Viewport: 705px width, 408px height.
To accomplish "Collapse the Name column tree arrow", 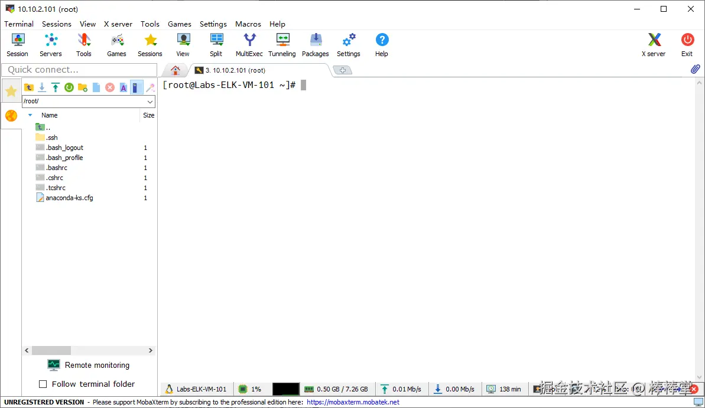I will (x=30, y=115).
